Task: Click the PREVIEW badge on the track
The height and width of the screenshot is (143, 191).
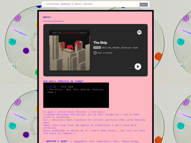Action: pyautogui.click(x=97, y=48)
